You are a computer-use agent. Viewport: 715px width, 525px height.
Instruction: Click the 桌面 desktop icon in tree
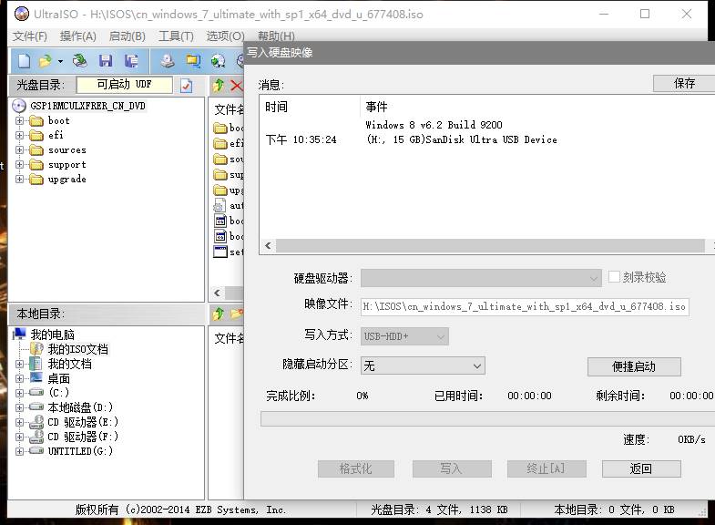(36, 378)
